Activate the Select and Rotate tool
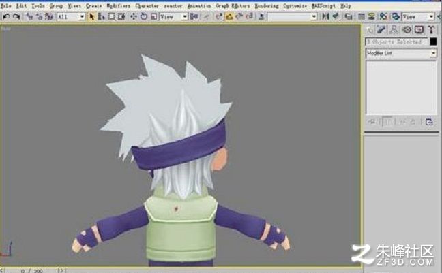The image size is (442, 273). 144,17
